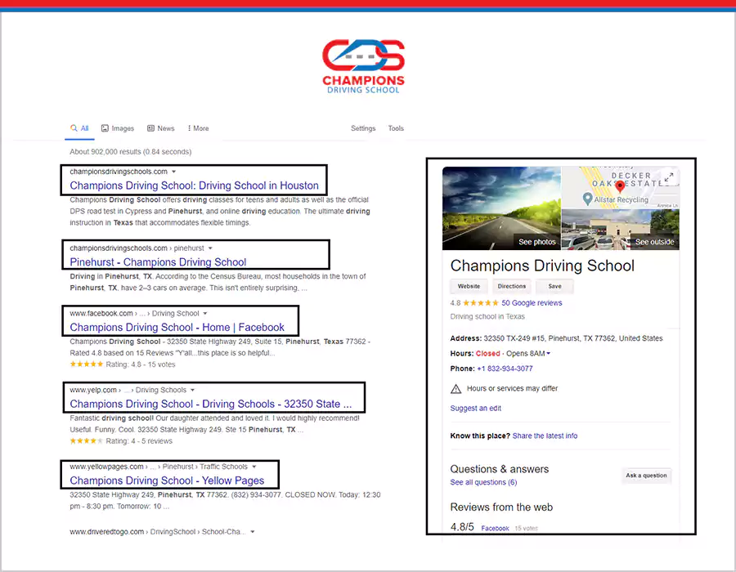This screenshot has width=736, height=572.
Task: Expand the map with the fullscreen arrows icon
Action: pyautogui.click(x=669, y=177)
